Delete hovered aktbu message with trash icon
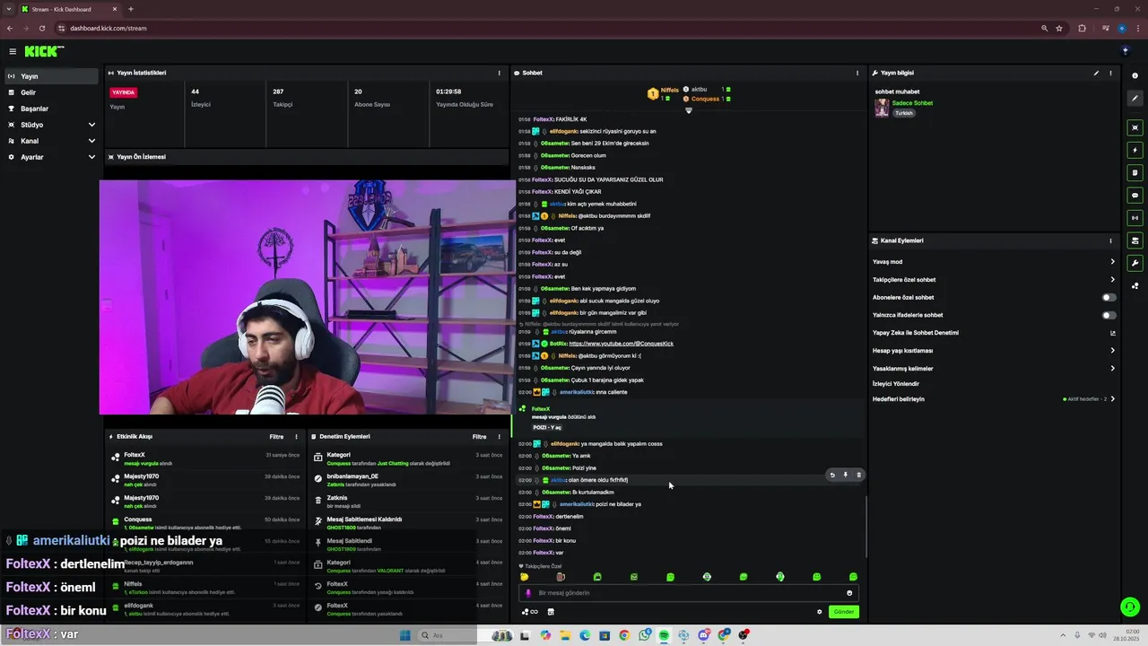1148x646 pixels. (x=858, y=475)
